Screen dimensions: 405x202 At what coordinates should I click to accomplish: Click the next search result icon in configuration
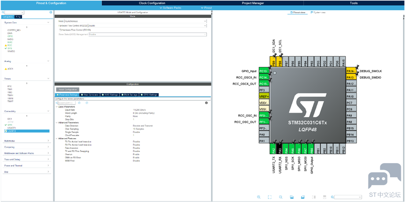point(87,103)
